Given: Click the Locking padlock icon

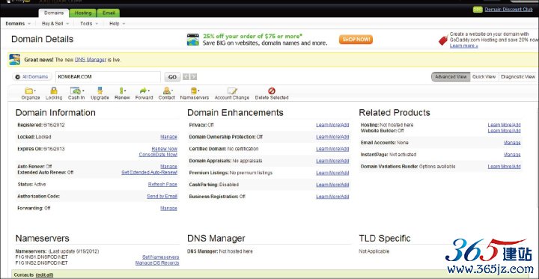Looking at the screenshot, I should pyautogui.click(x=54, y=91).
